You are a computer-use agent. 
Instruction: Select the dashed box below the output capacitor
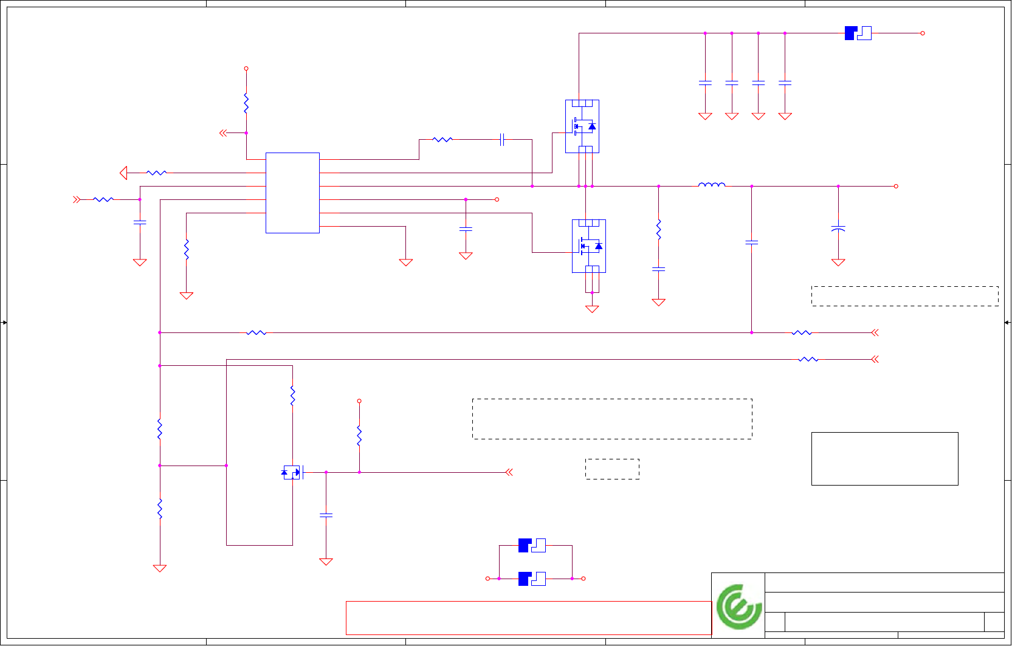pyautogui.click(x=905, y=296)
